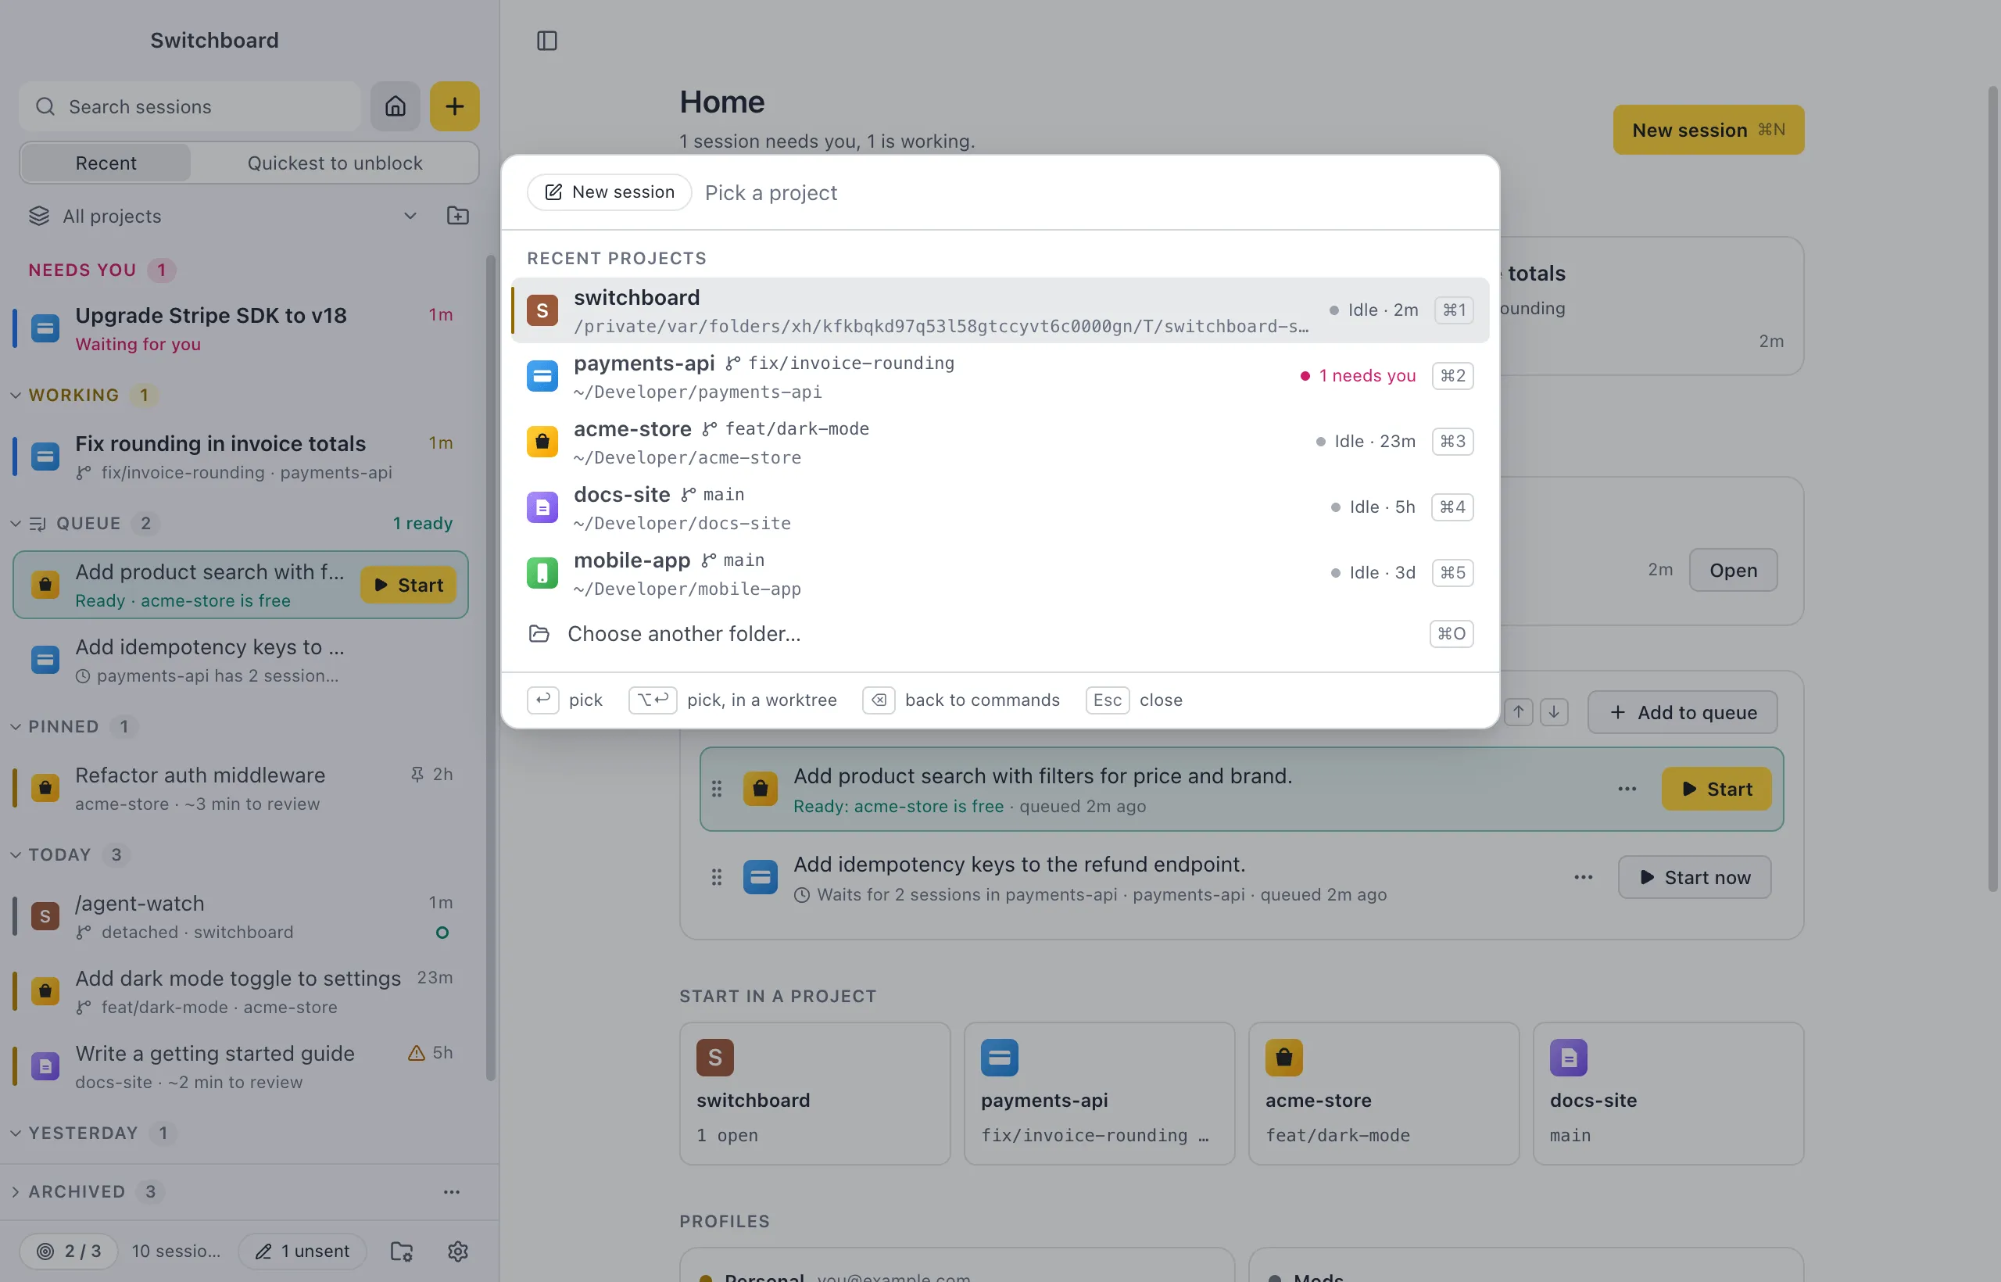Click the New session chip in palette
The height and width of the screenshot is (1282, 2001).
pyautogui.click(x=610, y=192)
